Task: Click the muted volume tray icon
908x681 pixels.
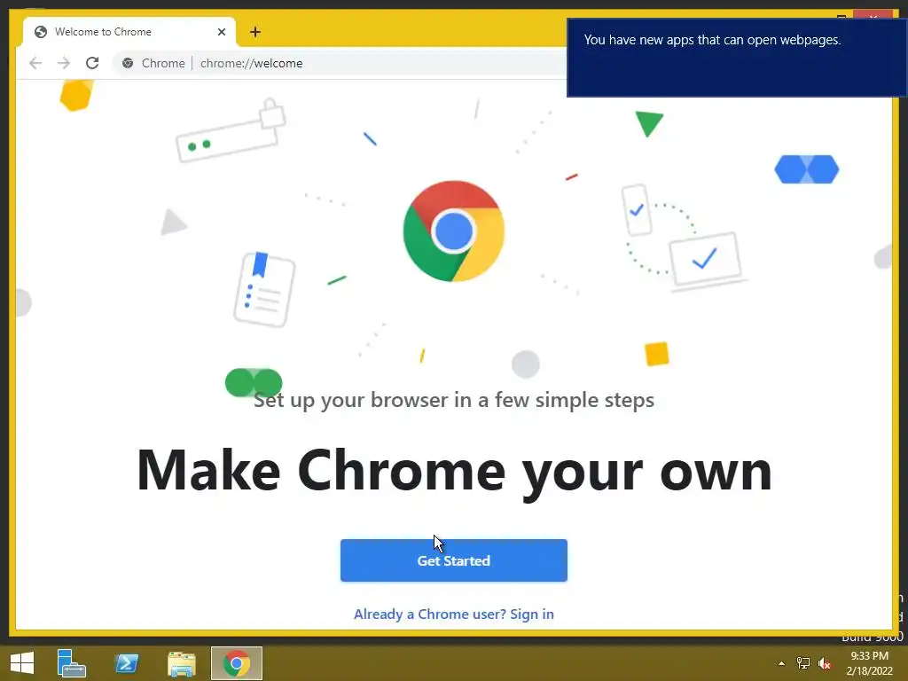Action: click(825, 663)
